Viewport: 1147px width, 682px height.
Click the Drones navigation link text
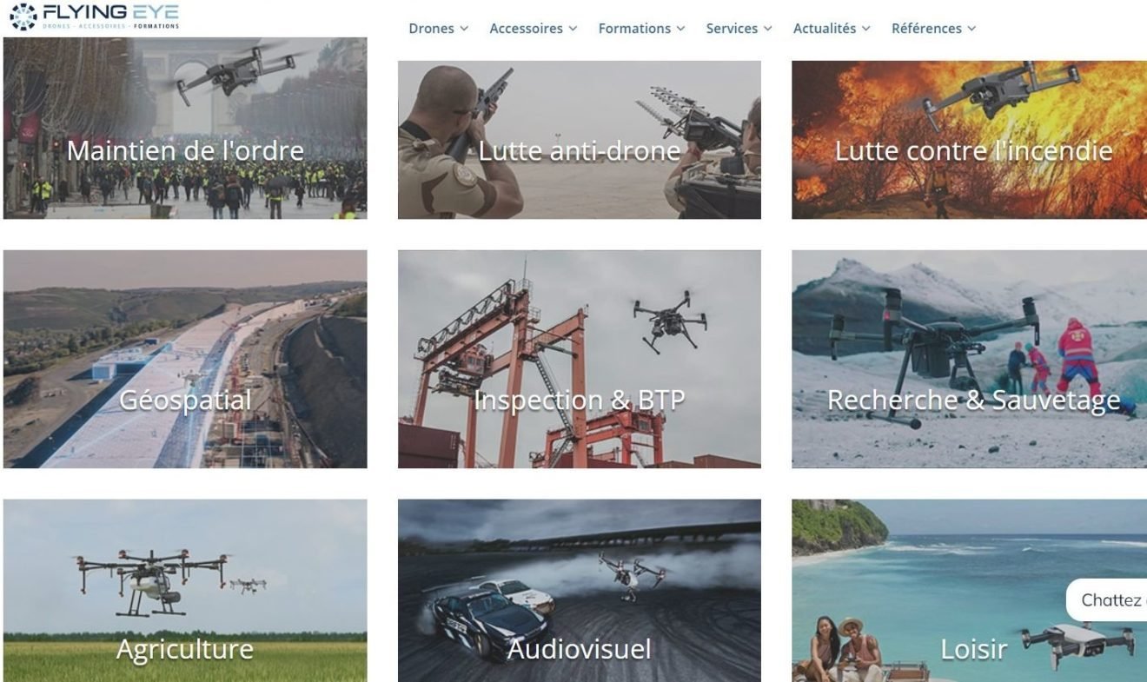431,29
